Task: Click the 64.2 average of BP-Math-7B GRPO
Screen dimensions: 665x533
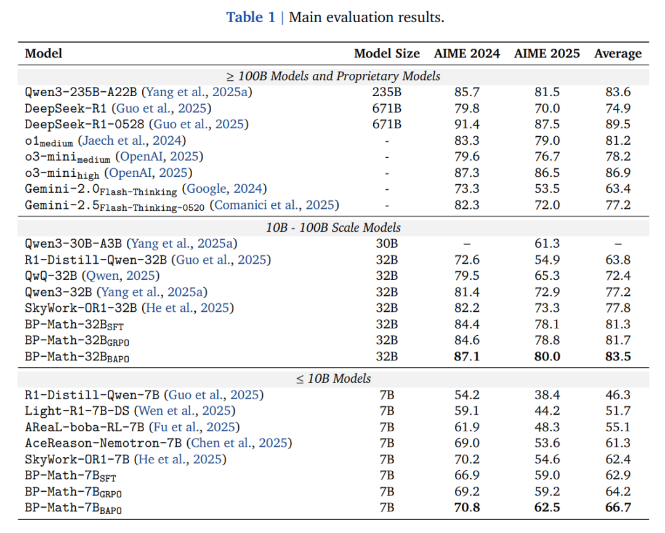Action: pos(618,492)
